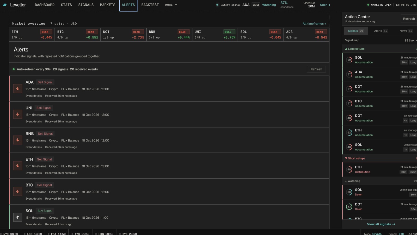Screen dimensions: 417x235
Task: Open View all signals link
Action: click(381, 224)
